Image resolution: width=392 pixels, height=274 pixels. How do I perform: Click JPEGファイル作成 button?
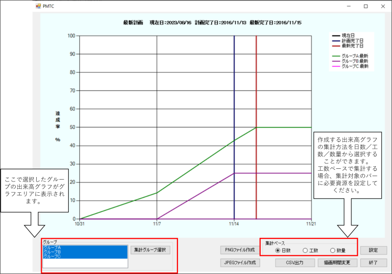240,263
